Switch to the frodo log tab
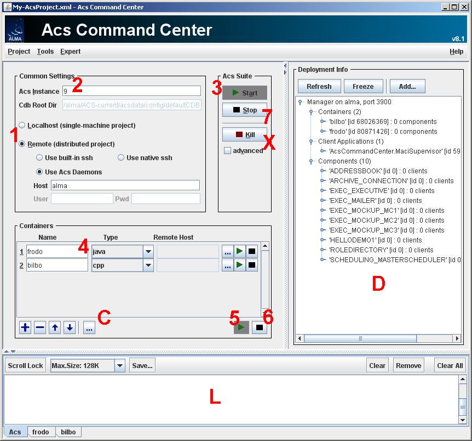 (41, 432)
